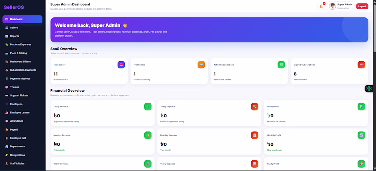Click the Subscription Payments sidebar icon
The width and height of the screenshot is (376, 171).
[x=7, y=70]
